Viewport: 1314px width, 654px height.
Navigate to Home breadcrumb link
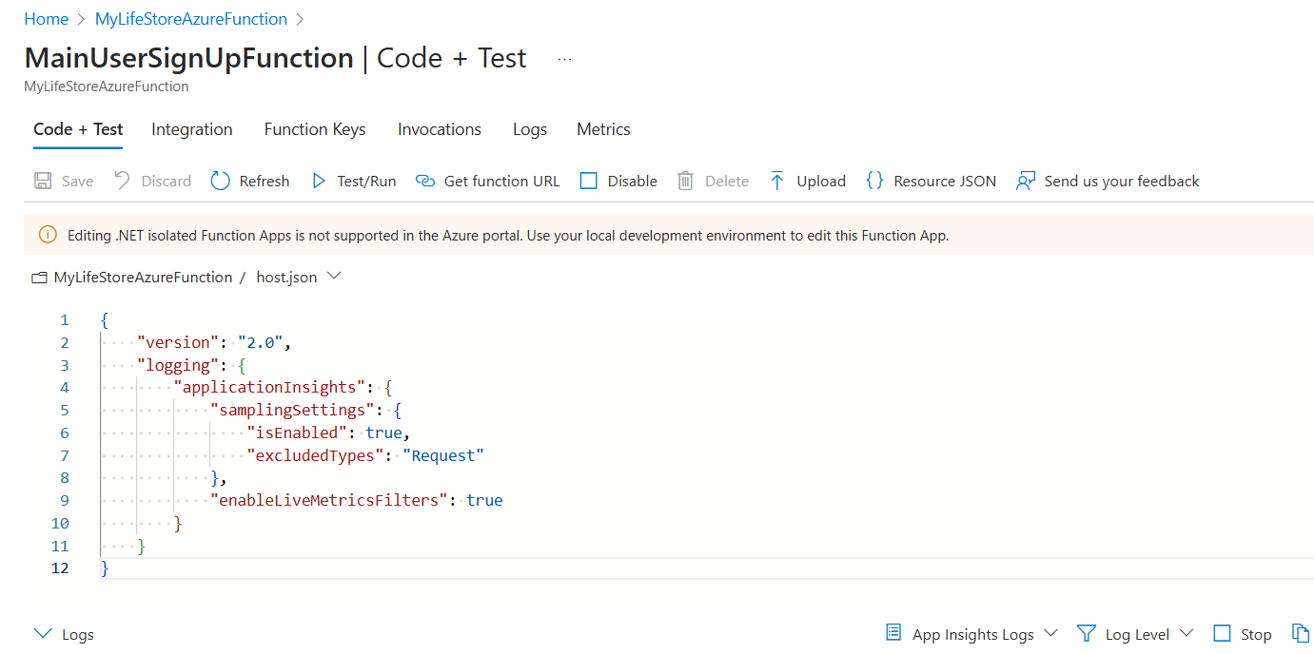click(47, 19)
